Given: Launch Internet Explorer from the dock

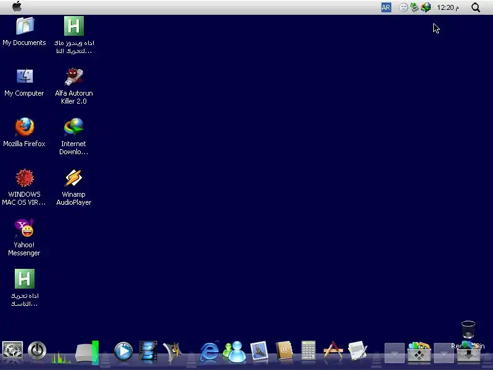Looking at the screenshot, I should [x=210, y=350].
